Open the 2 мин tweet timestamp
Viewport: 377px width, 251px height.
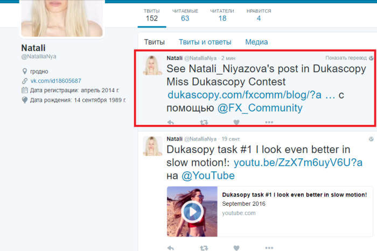coord(228,58)
